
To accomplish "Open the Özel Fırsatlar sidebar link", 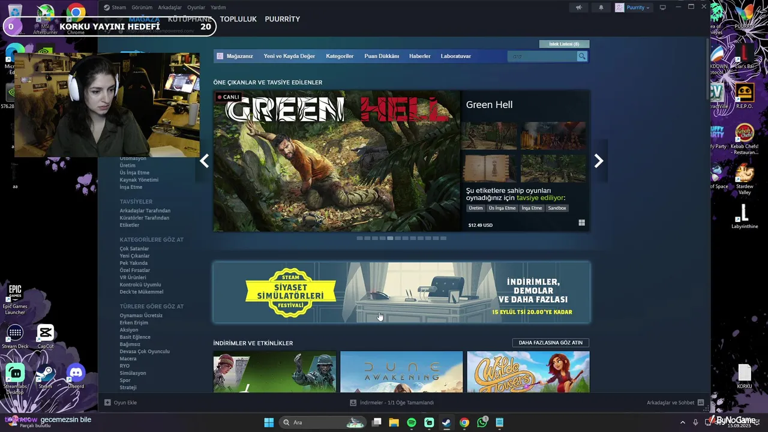I will coord(135,270).
